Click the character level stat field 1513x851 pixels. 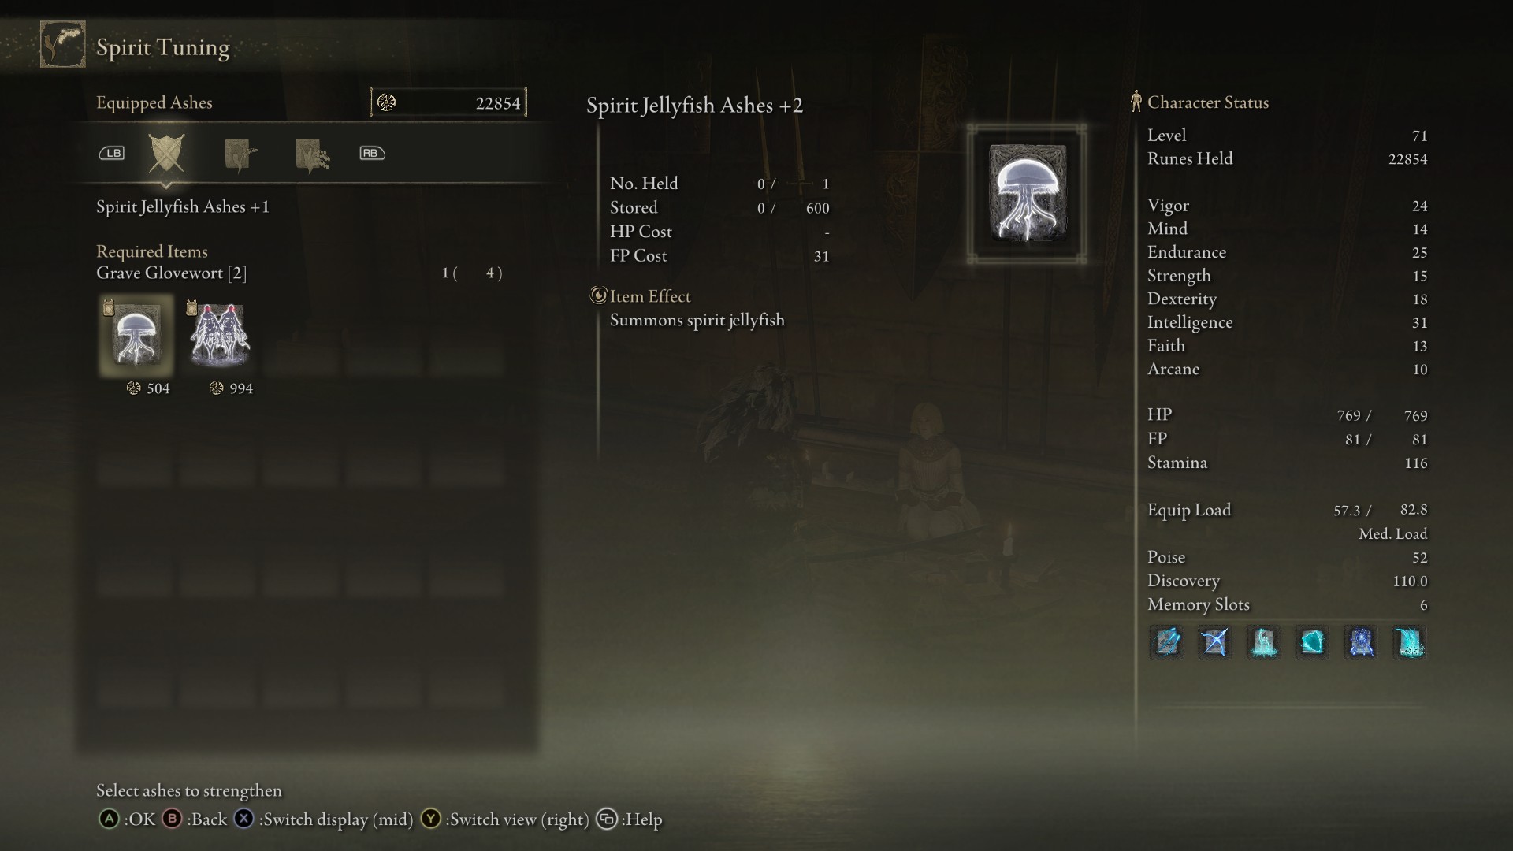tap(1288, 135)
